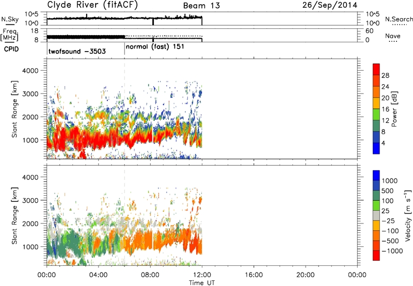Click the "08:00" time tick label
This screenshot has width=413, height=286.
click(150, 275)
